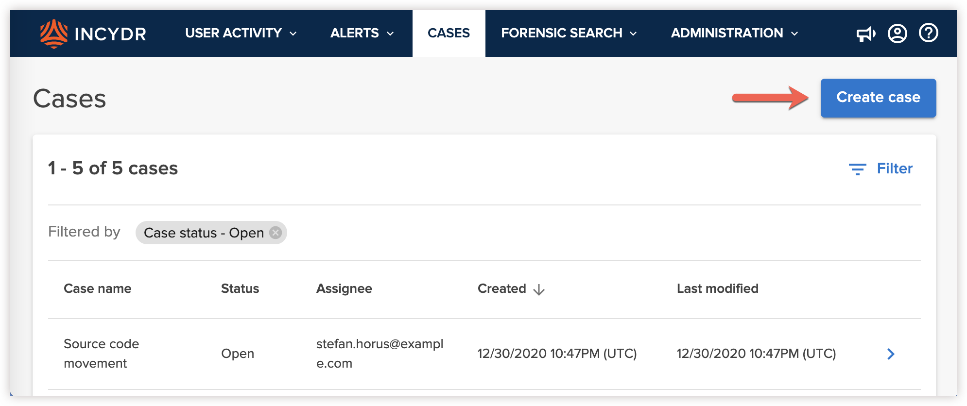
Task: Click the Create case button
Action: [878, 98]
